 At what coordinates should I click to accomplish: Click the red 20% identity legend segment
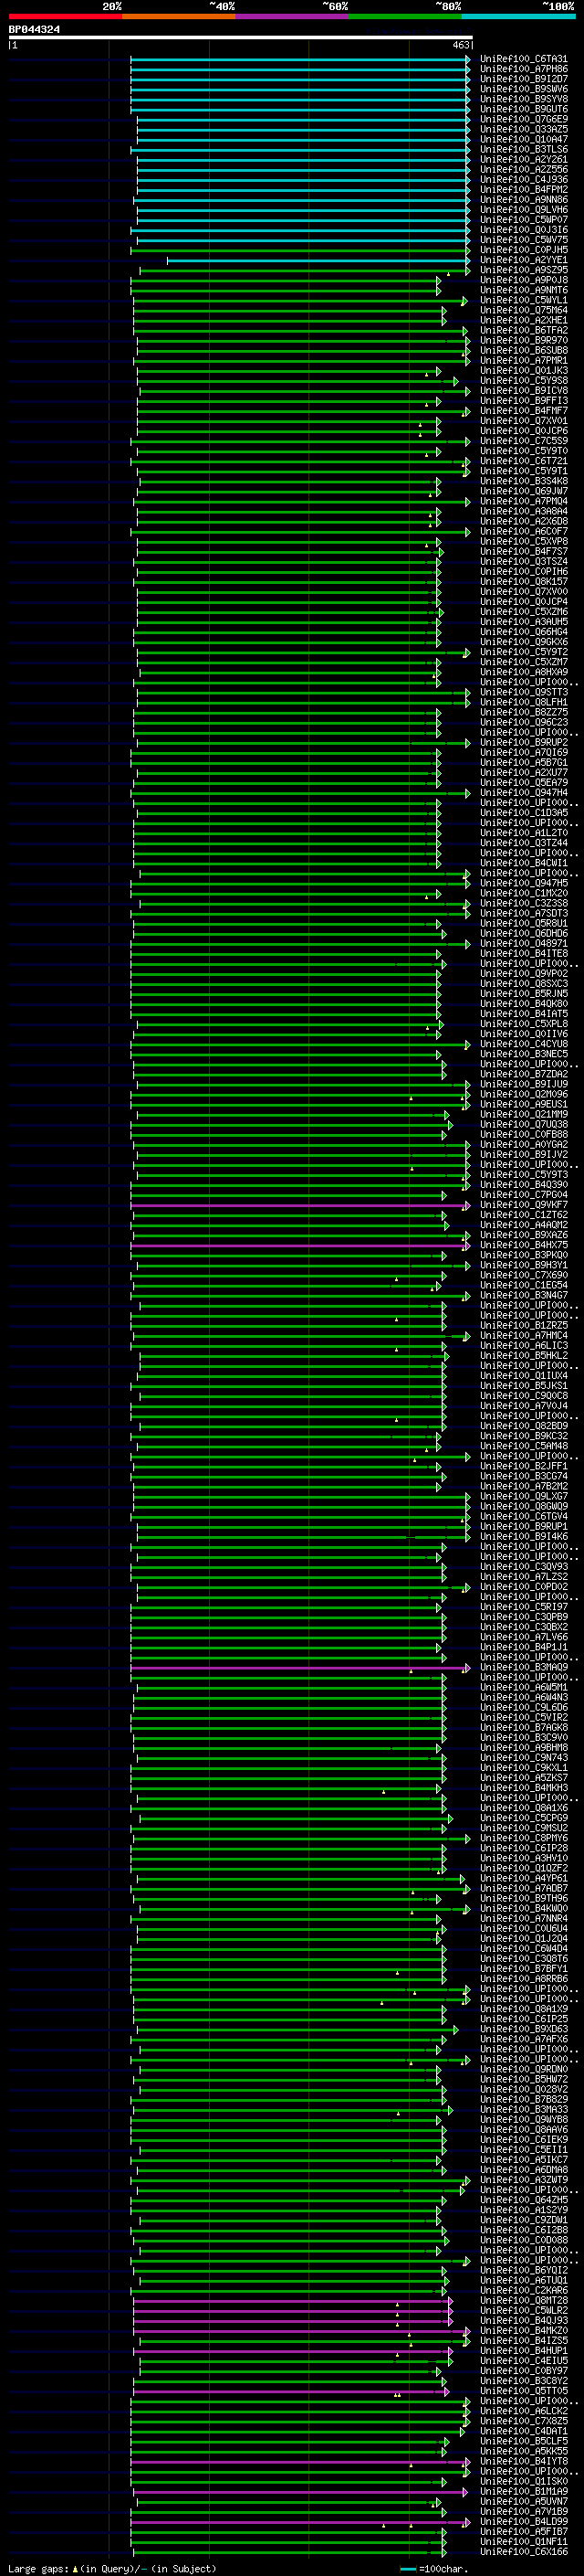point(65,16)
